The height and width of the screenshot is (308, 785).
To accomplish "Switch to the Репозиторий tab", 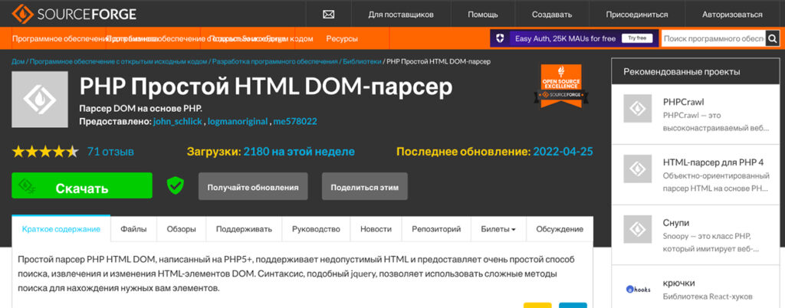I will point(436,230).
